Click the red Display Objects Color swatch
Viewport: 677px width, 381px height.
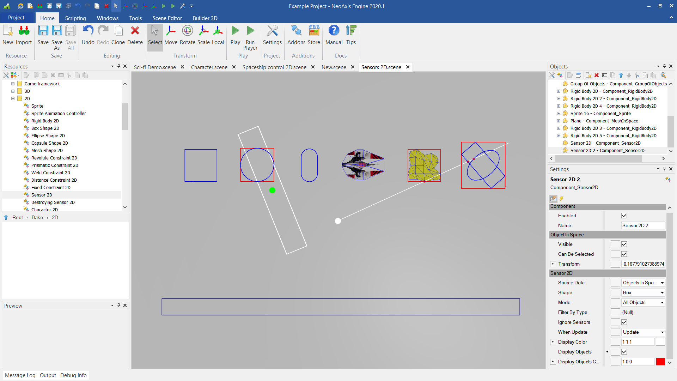pyautogui.click(x=660, y=362)
